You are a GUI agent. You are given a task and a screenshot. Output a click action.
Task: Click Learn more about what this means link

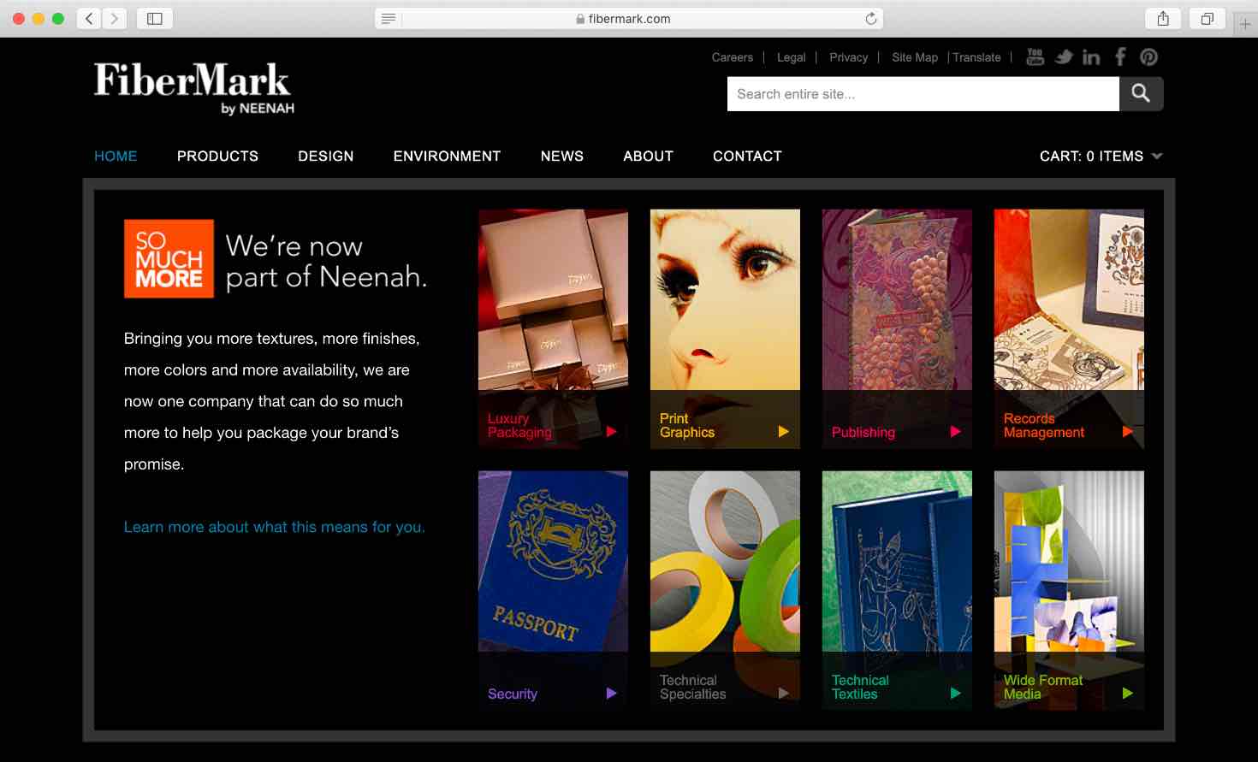[274, 528]
